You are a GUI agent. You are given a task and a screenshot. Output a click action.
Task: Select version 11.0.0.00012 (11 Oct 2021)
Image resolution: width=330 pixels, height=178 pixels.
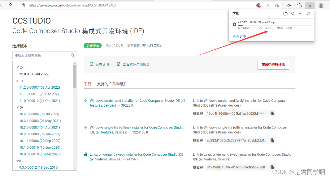pos(40,101)
